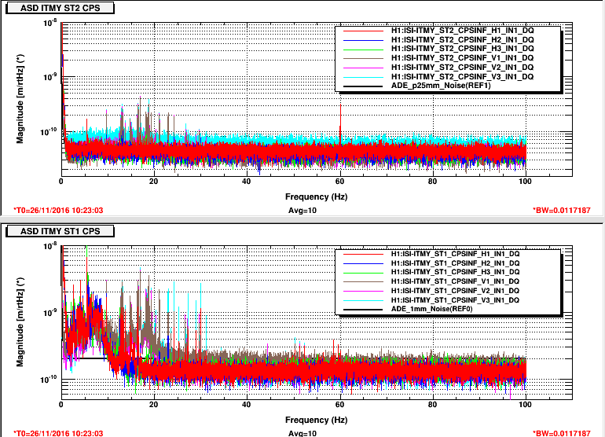Click the 40 tick label on the ST1 frequency axis
Image resolution: width=605 pixels, height=437 pixels.
pos(246,405)
